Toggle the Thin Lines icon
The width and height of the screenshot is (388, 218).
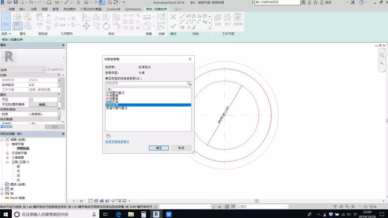[x=102, y=3]
